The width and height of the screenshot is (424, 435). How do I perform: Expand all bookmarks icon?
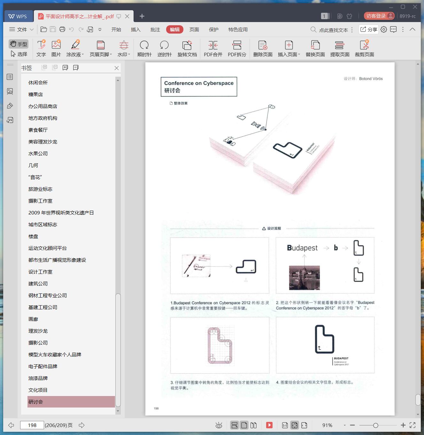pos(44,67)
